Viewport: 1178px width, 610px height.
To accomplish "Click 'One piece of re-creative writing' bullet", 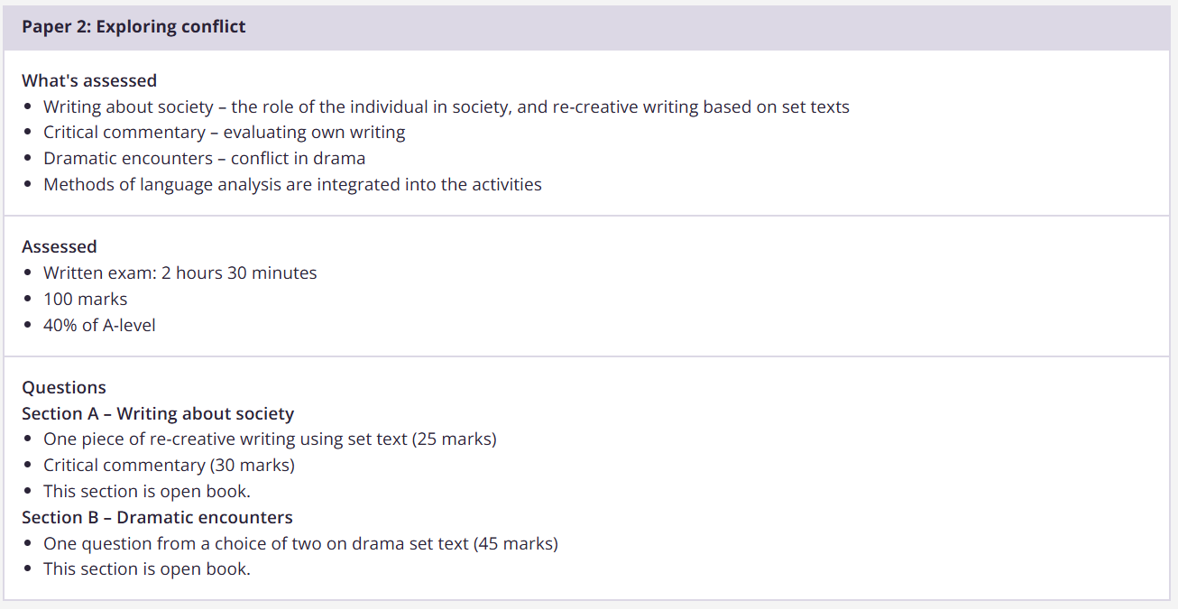I will coord(270,439).
